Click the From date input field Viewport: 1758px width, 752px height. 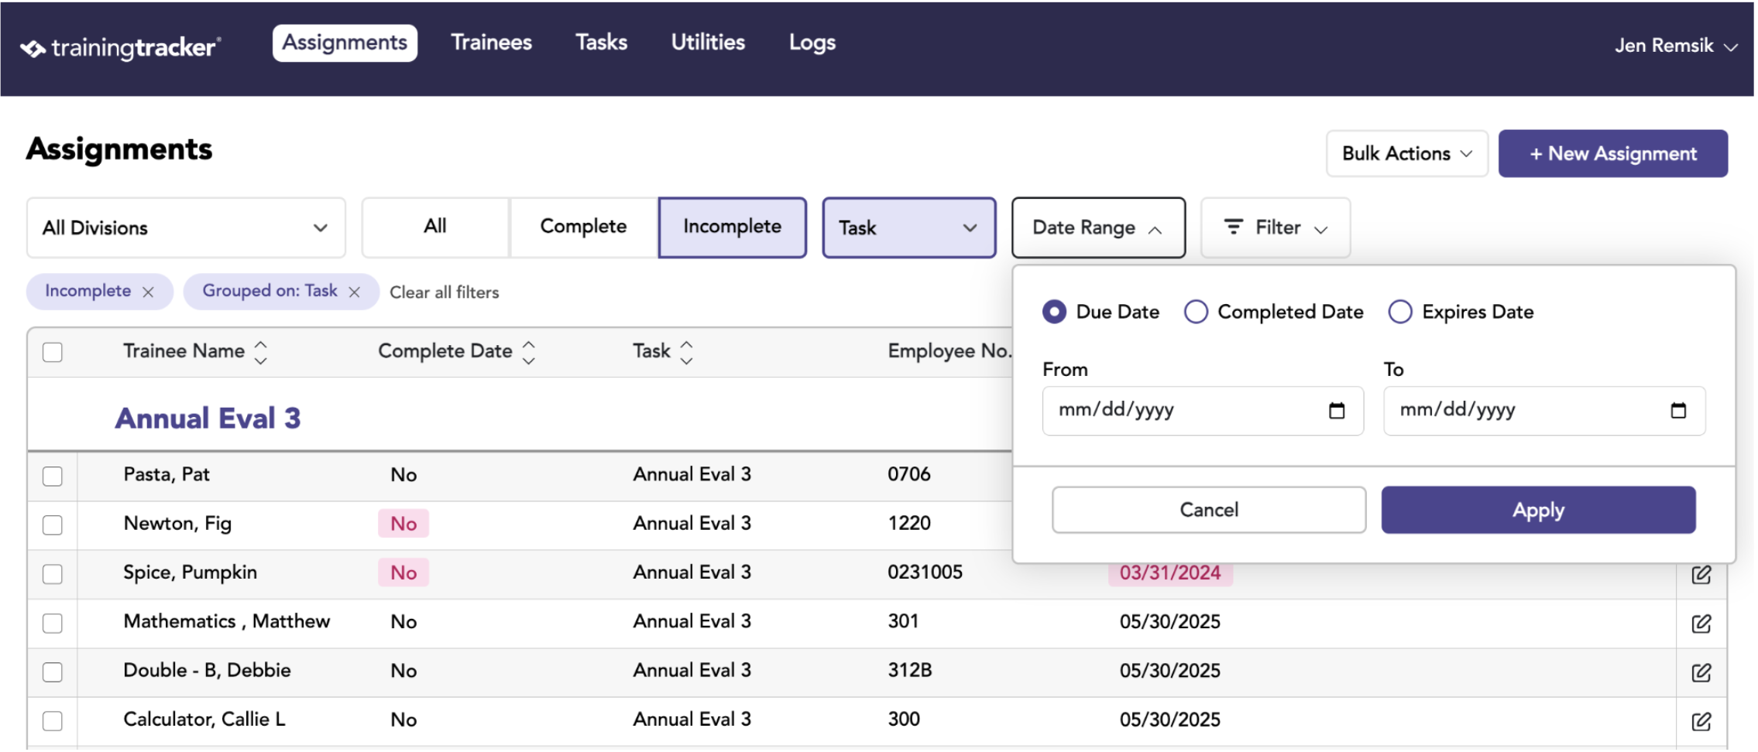point(1203,411)
